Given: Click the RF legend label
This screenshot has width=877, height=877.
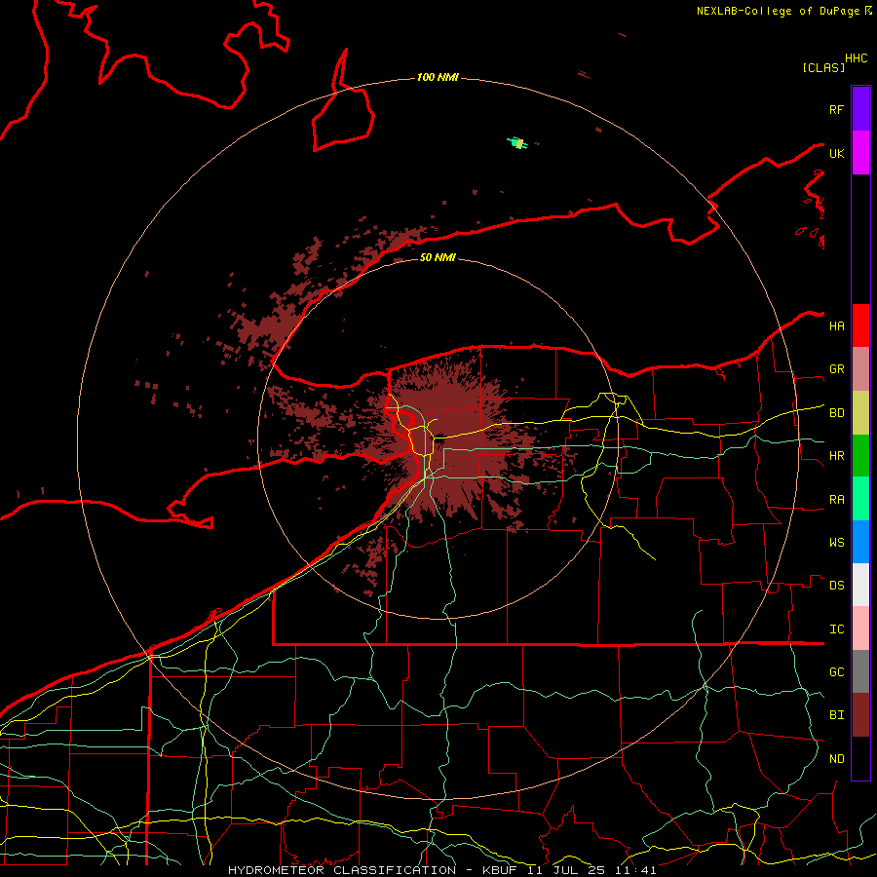Looking at the screenshot, I should [836, 109].
